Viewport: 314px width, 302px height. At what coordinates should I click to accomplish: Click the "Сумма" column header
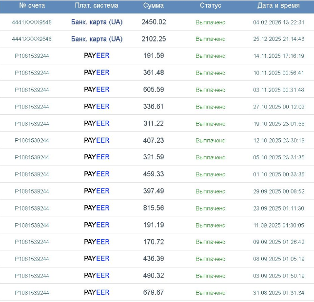coord(154,6)
